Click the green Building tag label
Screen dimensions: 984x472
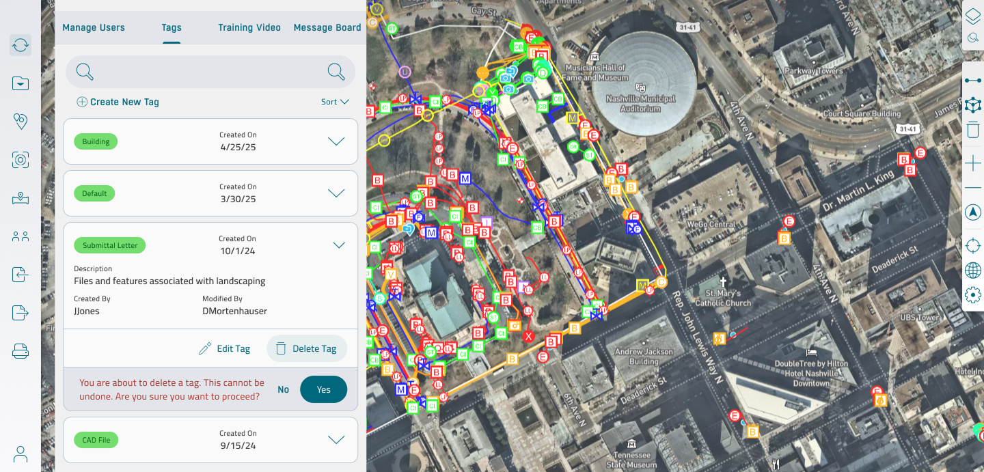96,141
